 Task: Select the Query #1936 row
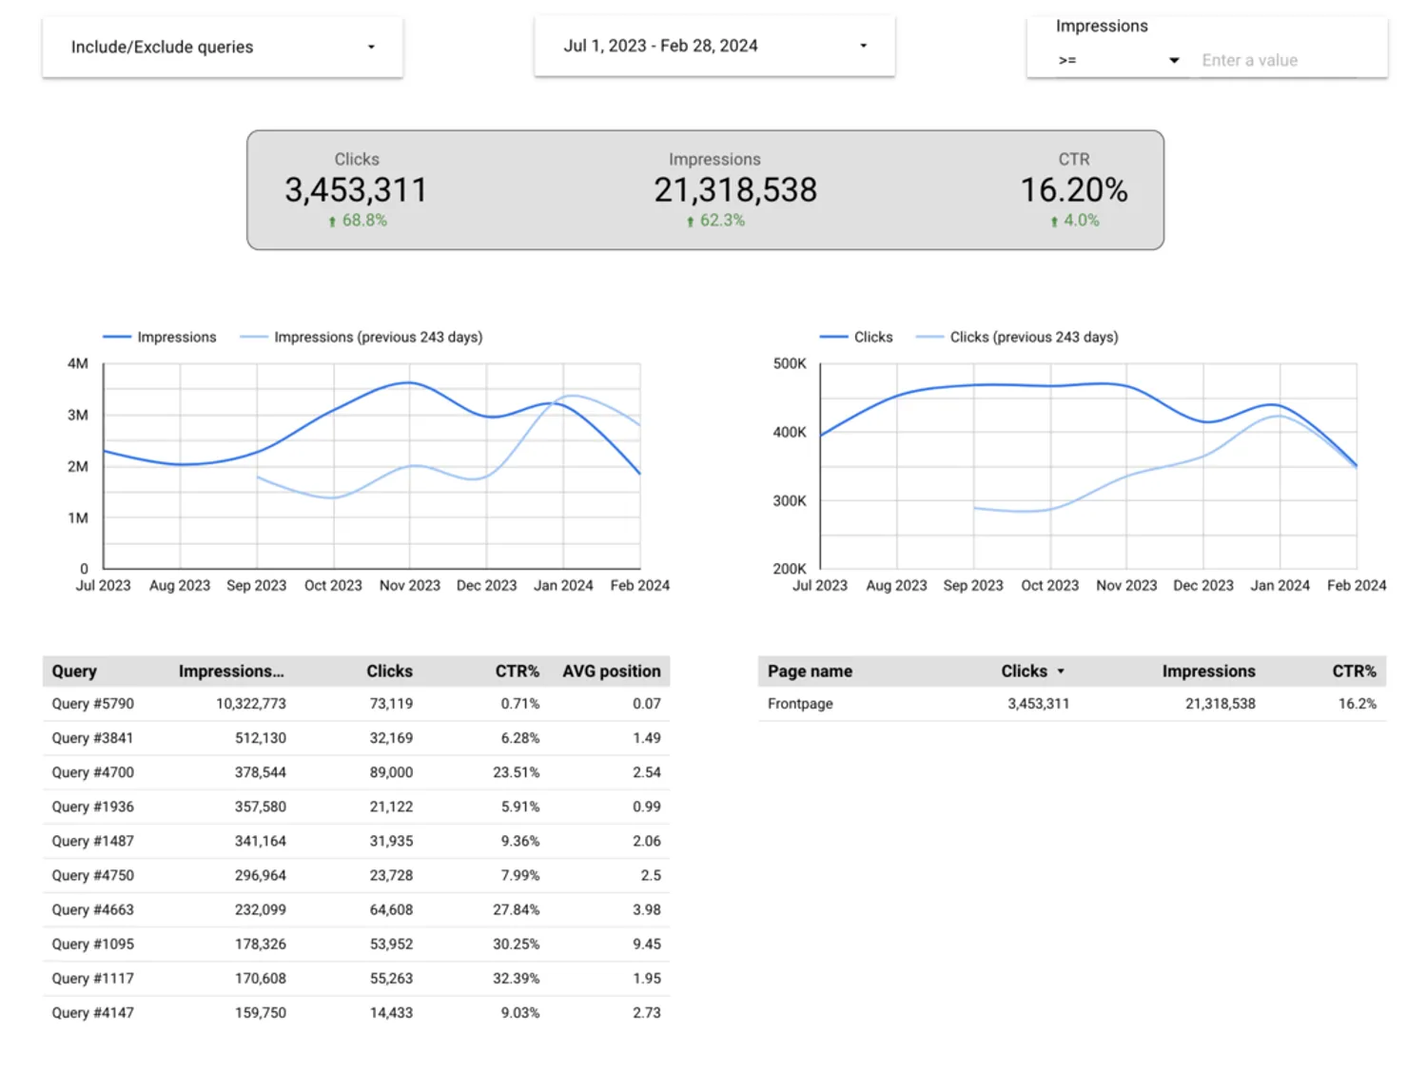pyautogui.click(x=356, y=807)
